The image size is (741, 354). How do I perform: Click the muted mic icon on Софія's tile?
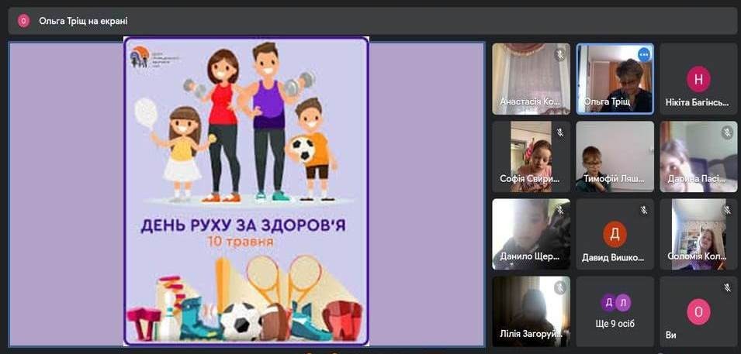coord(559,132)
